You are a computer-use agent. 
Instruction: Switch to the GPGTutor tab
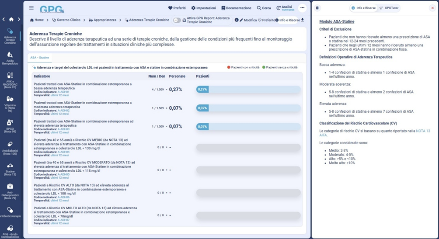[388, 8]
